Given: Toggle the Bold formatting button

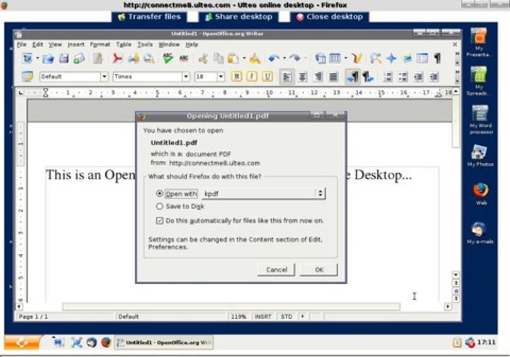Looking at the screenshot, I should coord(237,77).
